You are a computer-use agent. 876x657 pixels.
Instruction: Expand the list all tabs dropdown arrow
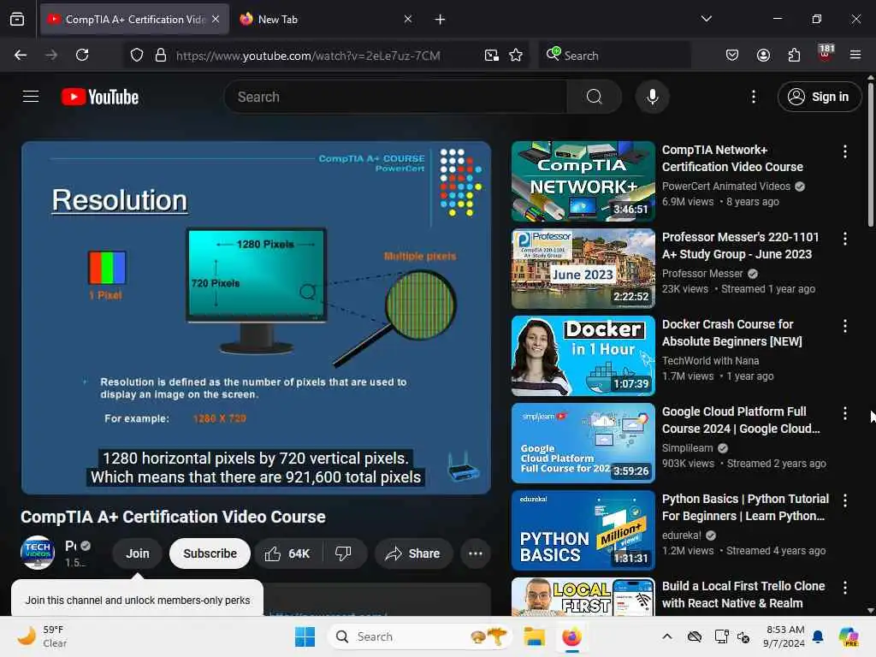click(706, 19)
